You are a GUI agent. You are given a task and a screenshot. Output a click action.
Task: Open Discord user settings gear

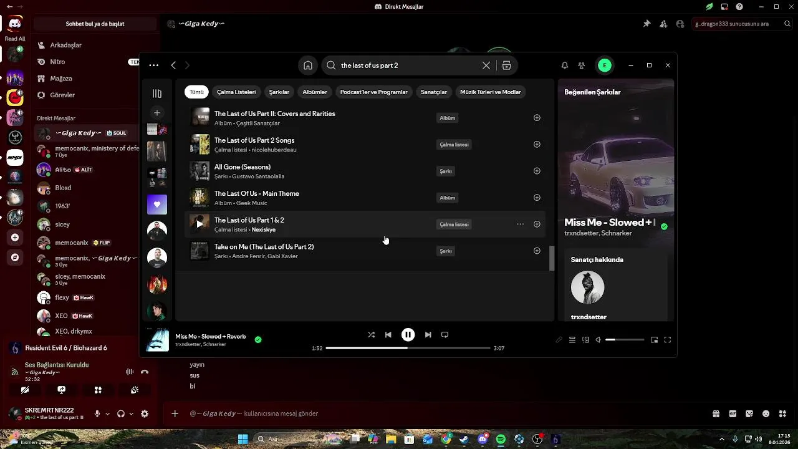(145, 413)
